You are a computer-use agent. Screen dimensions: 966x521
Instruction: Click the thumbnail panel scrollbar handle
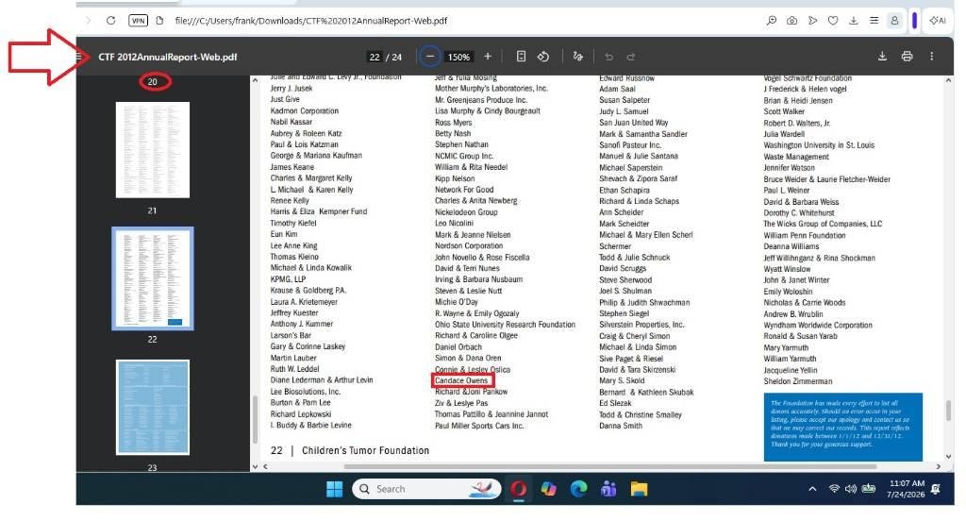(255, 419)
